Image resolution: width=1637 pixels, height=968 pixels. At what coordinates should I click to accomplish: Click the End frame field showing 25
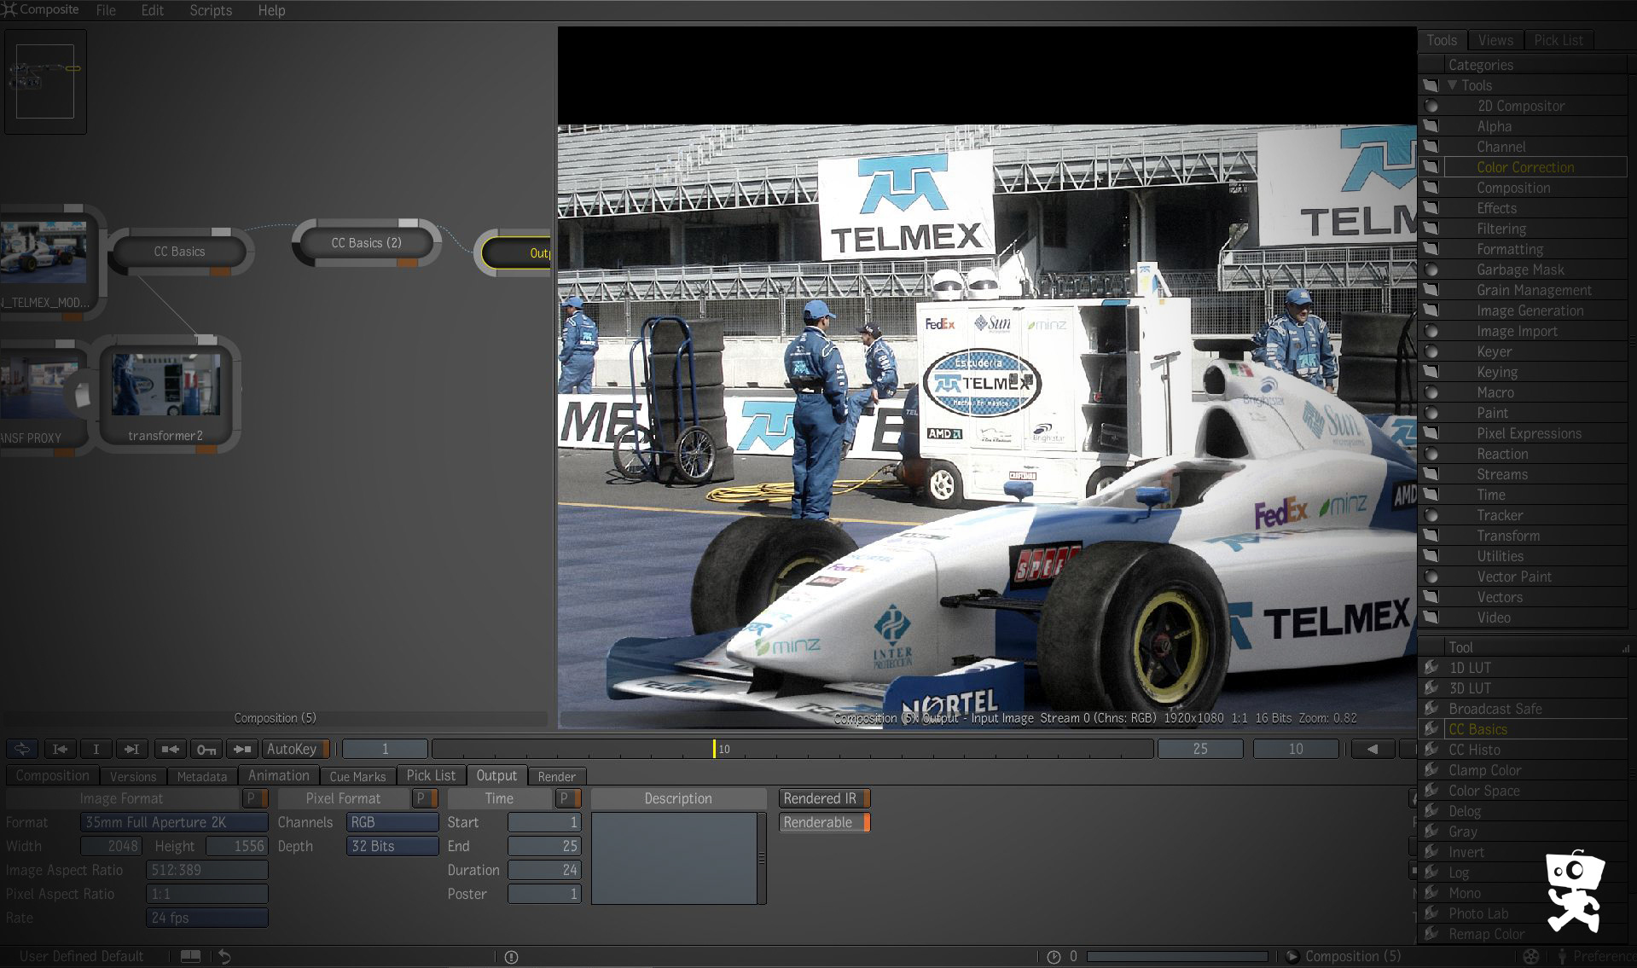(544, 846)
